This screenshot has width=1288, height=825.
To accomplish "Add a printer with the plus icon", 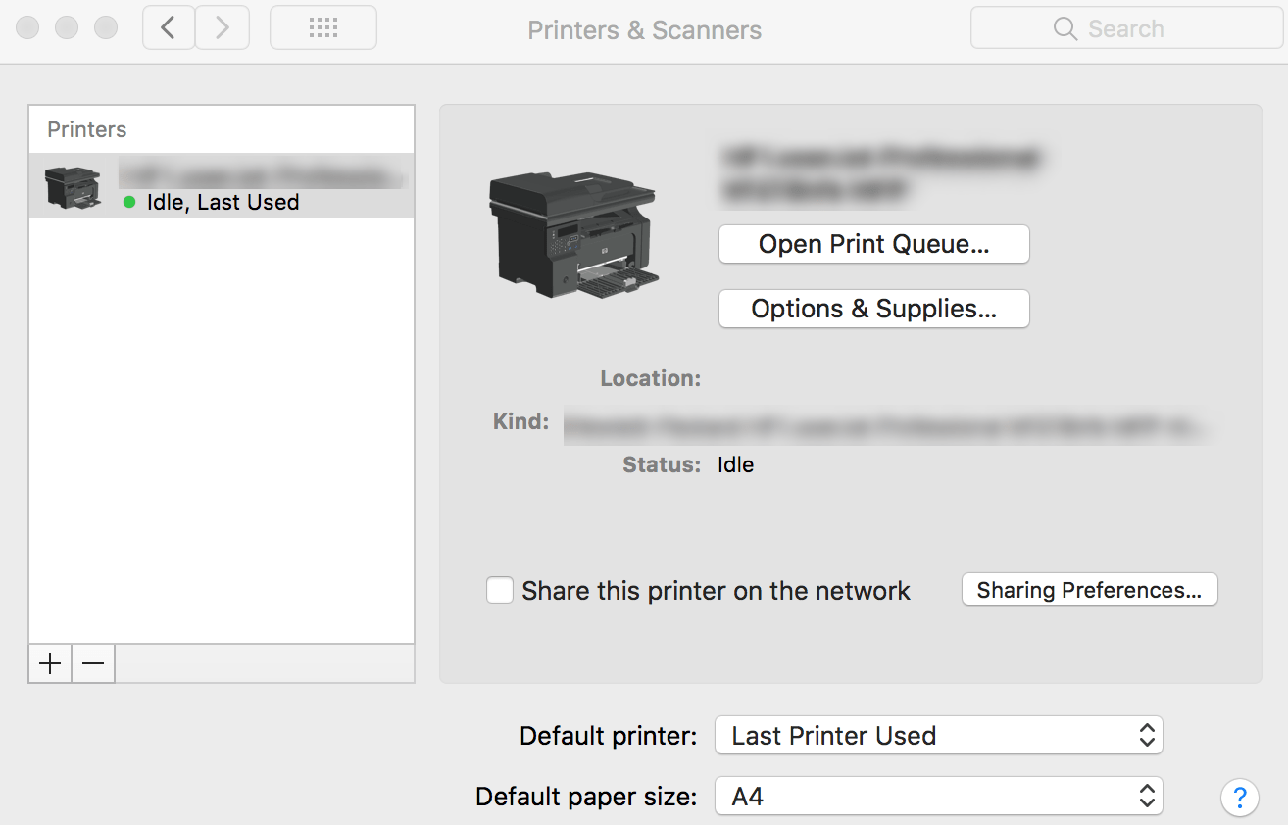I will click(49, 663).
